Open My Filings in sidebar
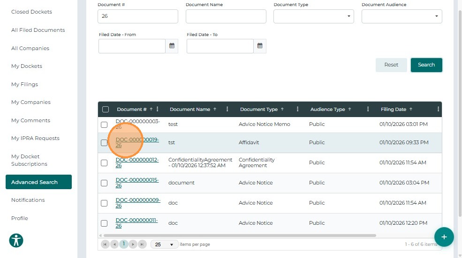This screenshot has width=462, height=258. click(24, 84)
